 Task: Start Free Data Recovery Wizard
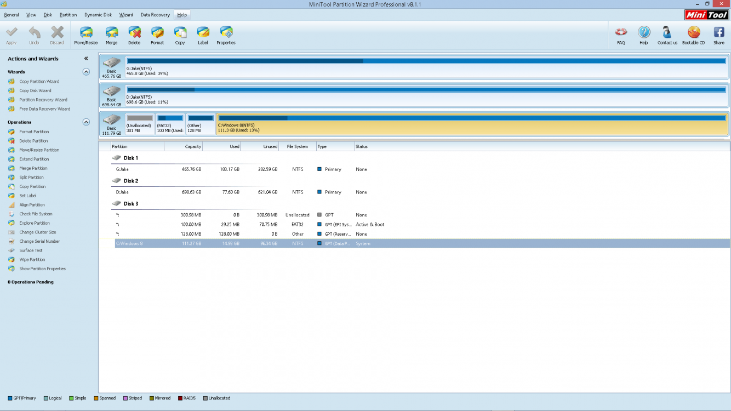pyautogui.click(x=45, y=109)
